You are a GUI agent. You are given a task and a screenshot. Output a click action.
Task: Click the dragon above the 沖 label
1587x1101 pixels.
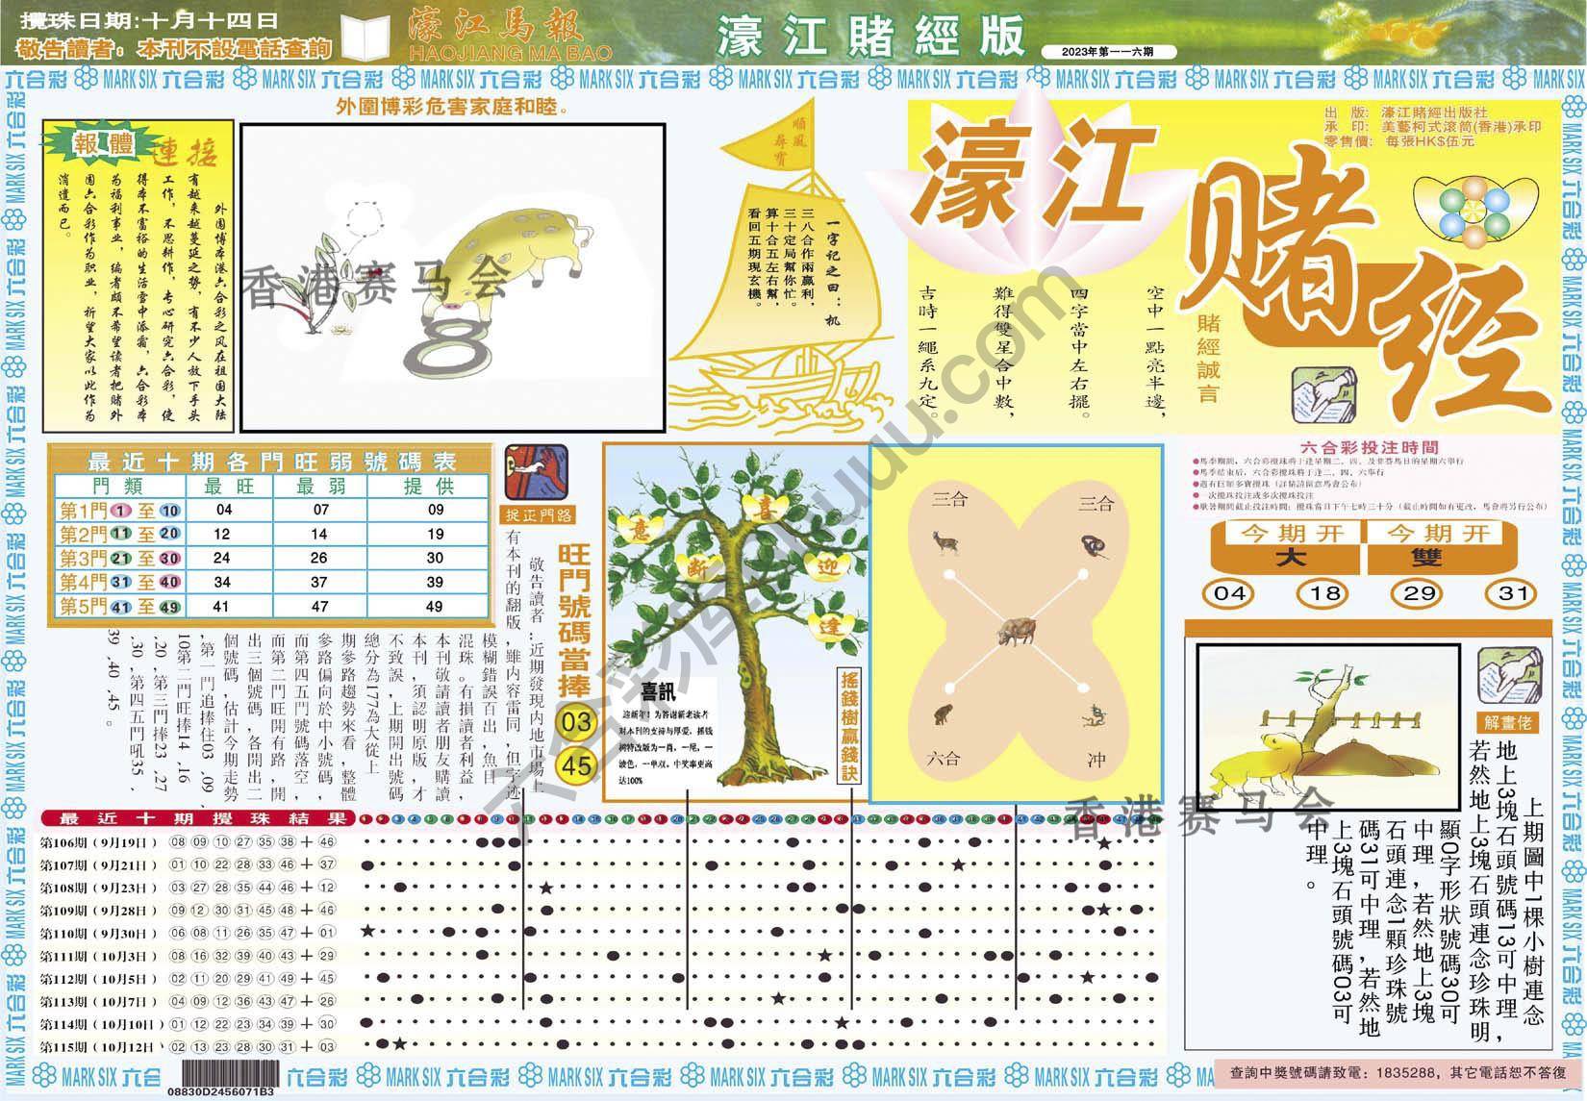tap(1095, 715)
